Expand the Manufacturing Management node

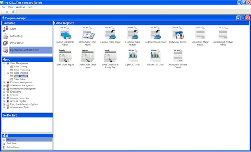[4, 89]
